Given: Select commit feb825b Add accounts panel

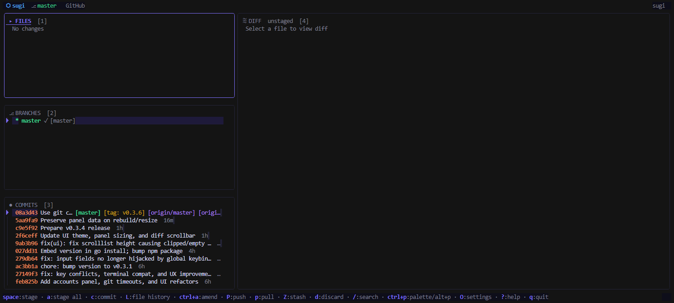Looking at the screenshot, I should coord(117,281).
